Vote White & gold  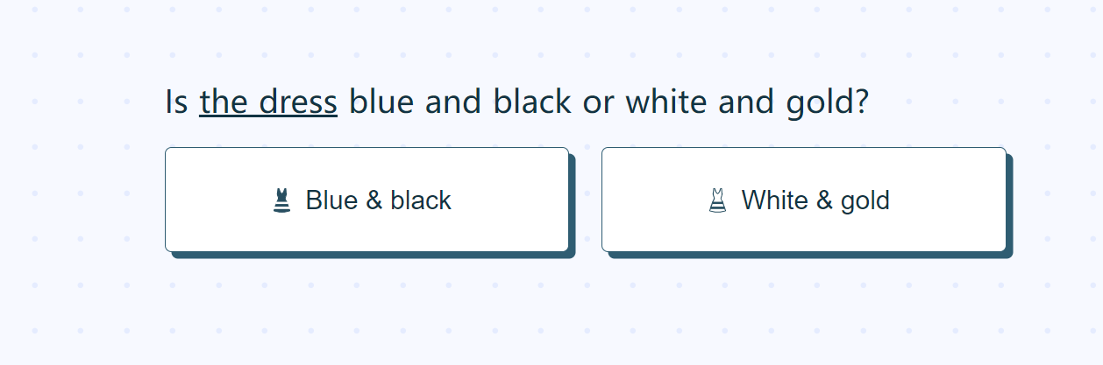pos(803,200)
